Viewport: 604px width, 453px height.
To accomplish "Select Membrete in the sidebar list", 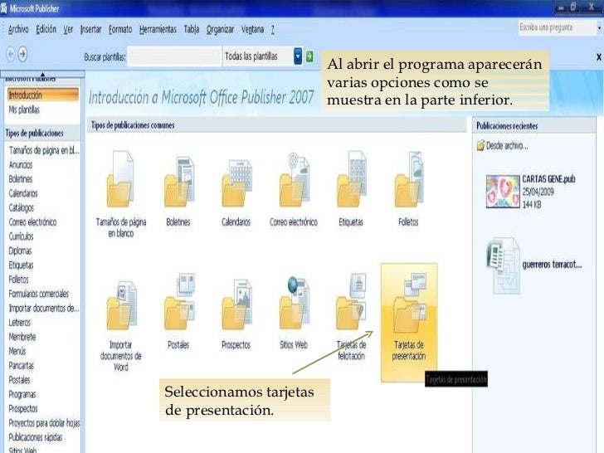I will click(x=22, y=337).
